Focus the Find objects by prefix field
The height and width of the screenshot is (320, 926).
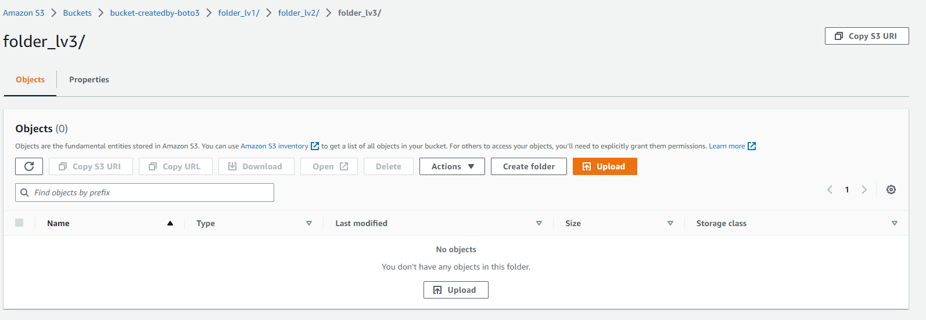point(145,192)
